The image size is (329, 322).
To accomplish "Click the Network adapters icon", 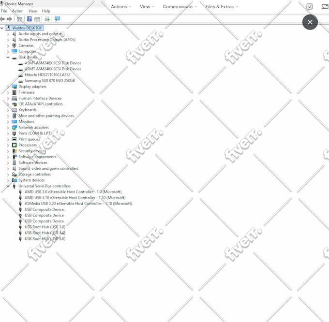I will [x=14, y=128].
